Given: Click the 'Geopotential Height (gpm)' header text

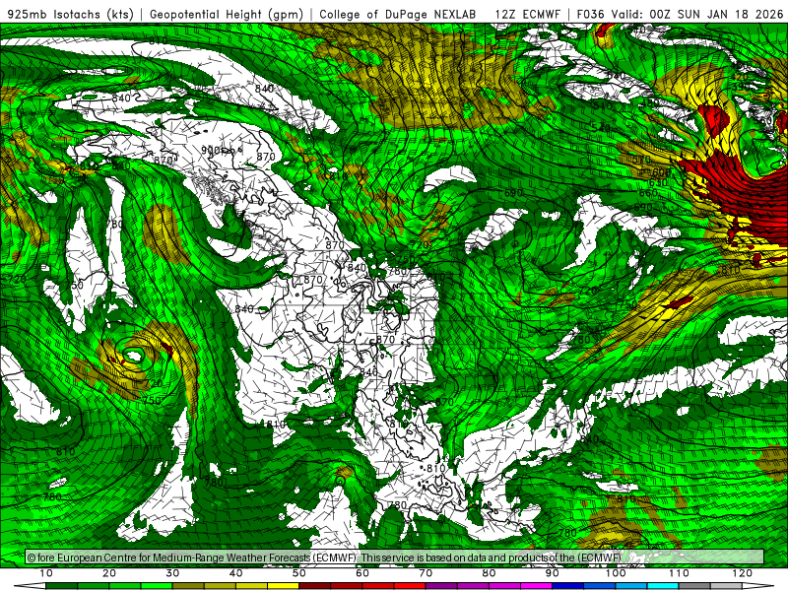Looking at the screenshot, I should [227, 14].
